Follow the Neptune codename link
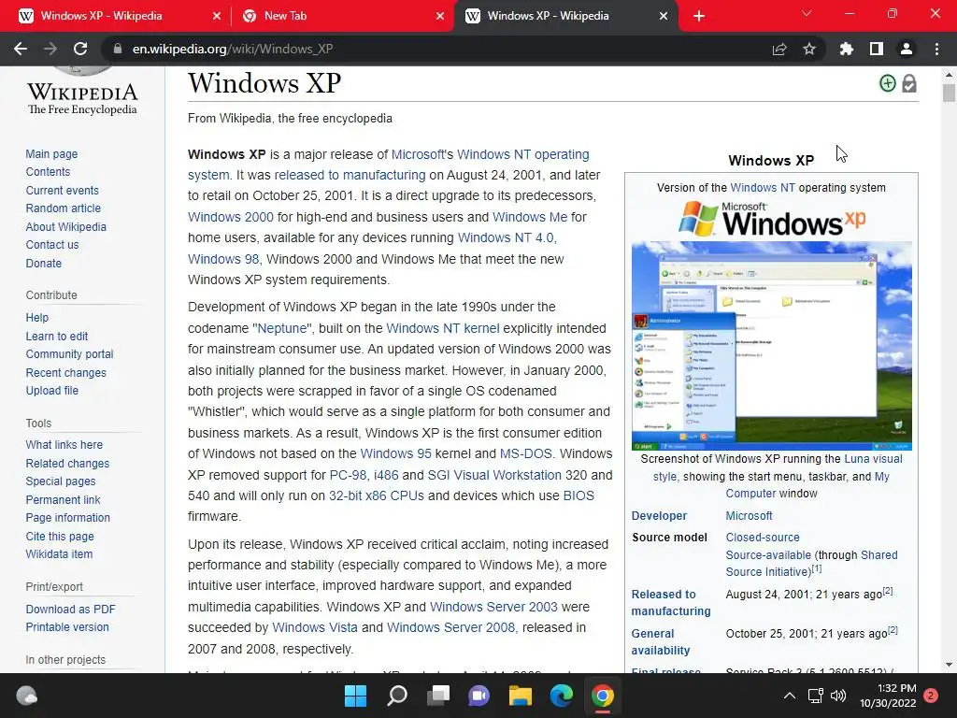 pyautogui.click(x=282, y=328)
